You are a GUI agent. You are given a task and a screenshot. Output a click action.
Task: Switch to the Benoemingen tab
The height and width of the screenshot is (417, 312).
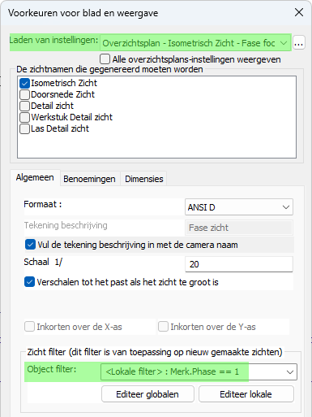point(89,179)
